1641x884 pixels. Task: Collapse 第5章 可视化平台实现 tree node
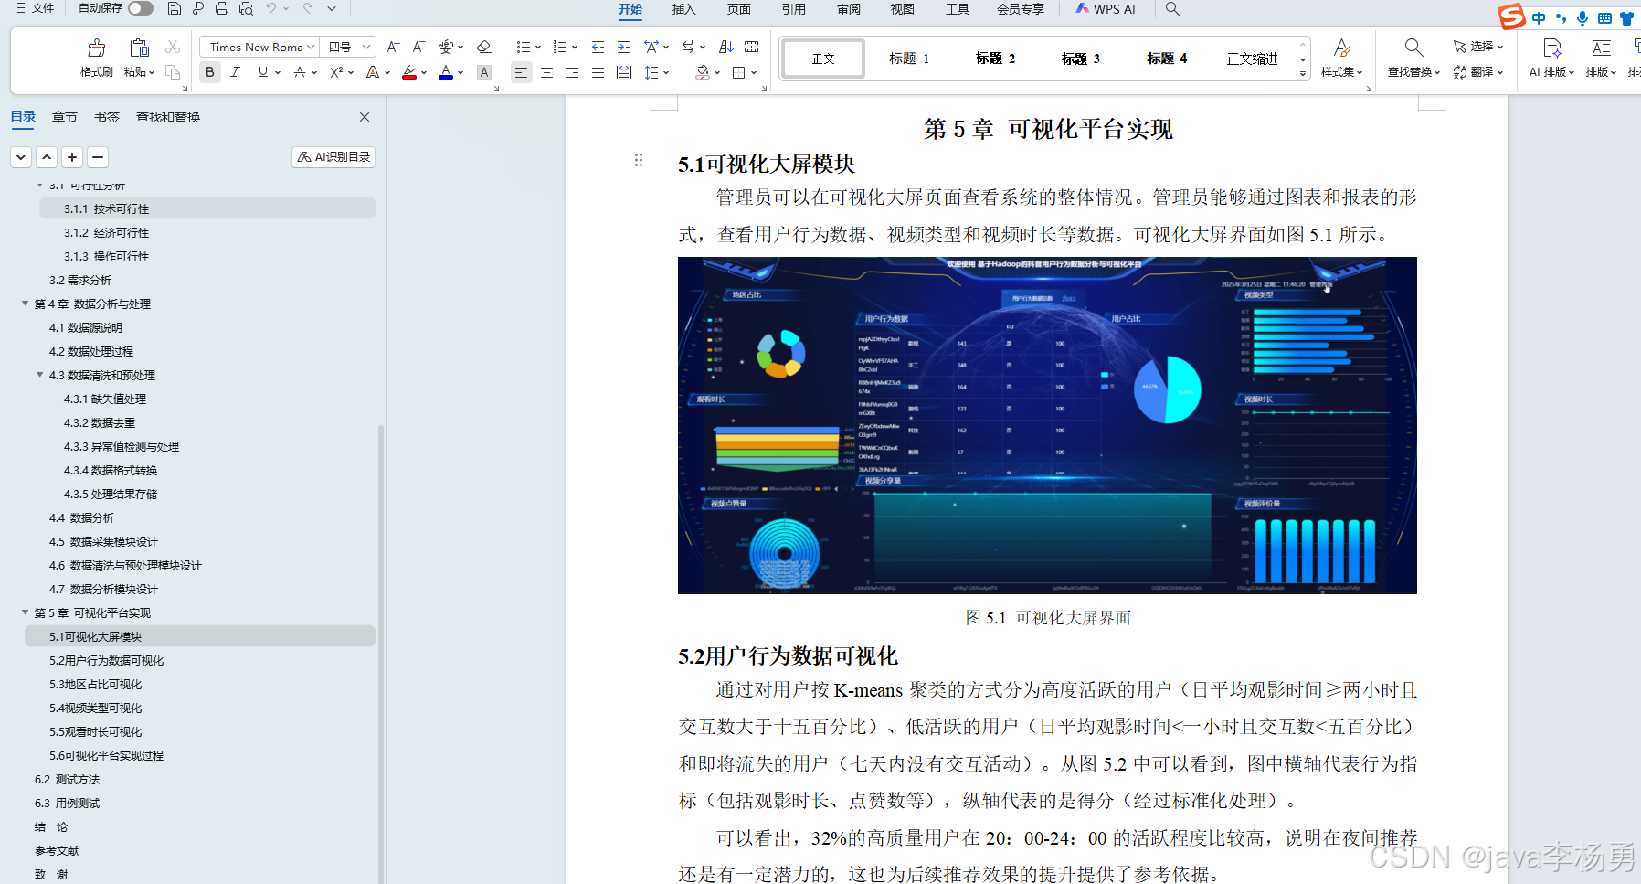(25, 612)
